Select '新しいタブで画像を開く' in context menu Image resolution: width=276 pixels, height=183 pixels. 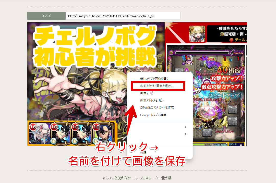coord(154,79)
